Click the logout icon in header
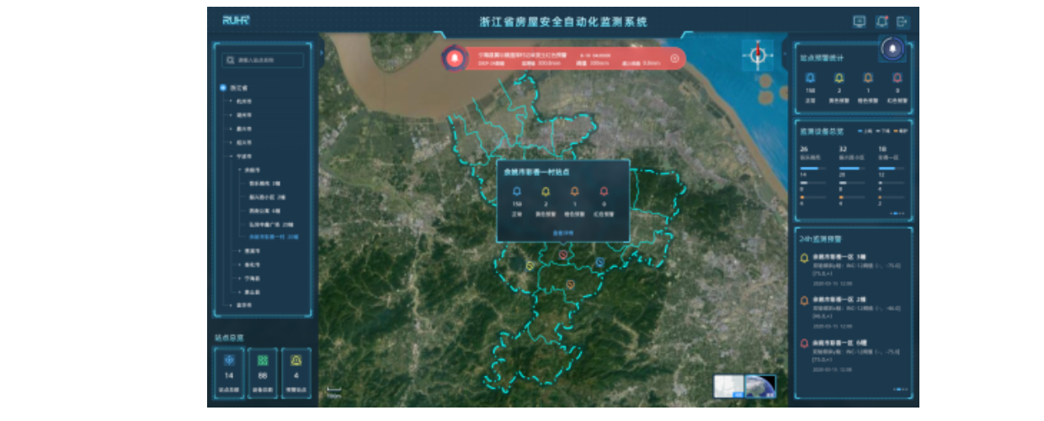The image size is (1044, 421). pyautogui.click(x=903, y=22)
